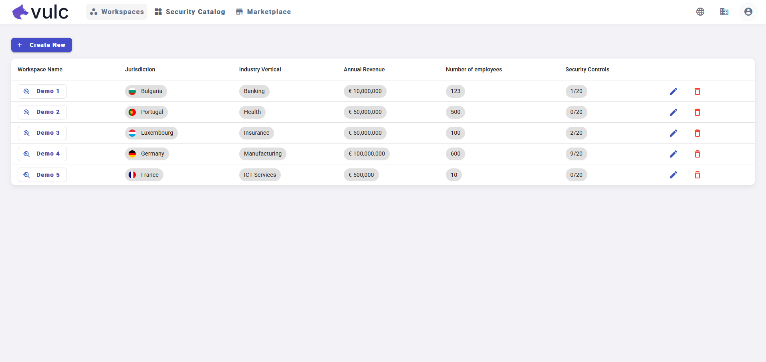Open the Demo 1 workspace
Image resolution: width=766 pixels, height=362 pixels.
(x=42, y=91)
